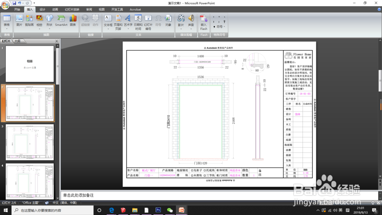The image size is (382, 215).
Task: Insert a 图表 chart
Action: point(73,21)
